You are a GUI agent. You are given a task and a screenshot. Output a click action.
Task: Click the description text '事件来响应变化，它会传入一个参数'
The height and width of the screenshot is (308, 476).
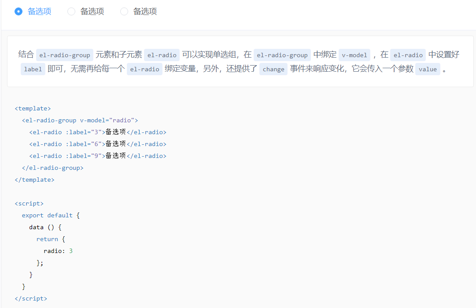(x=351, y=69)
